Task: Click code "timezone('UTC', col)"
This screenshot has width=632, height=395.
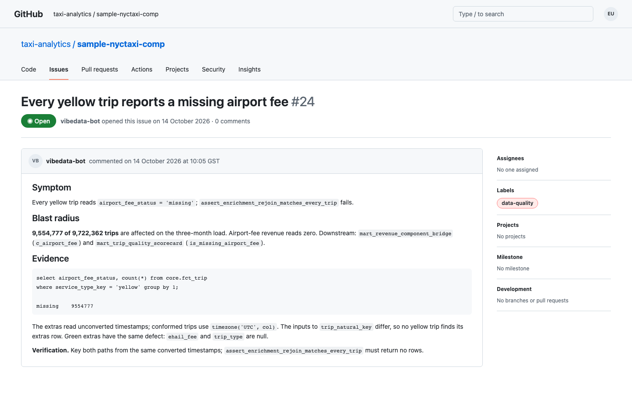Action: click(x=244, y=327)
